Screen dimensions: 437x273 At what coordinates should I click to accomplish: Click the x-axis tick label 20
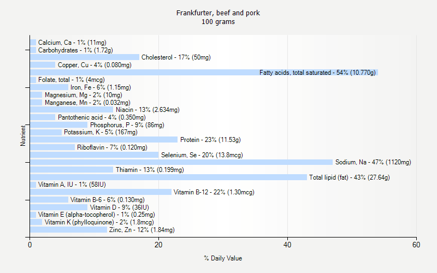[x=159, y=245]
